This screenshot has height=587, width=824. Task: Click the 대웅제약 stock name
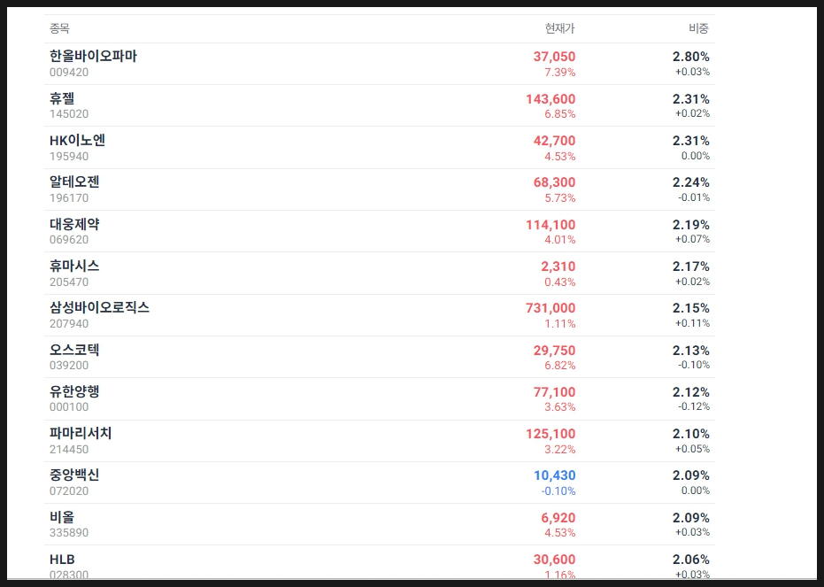tap(74, 225)
